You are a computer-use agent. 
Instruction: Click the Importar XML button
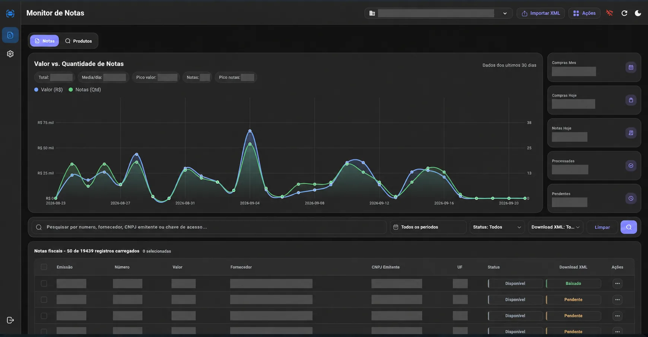541,13
